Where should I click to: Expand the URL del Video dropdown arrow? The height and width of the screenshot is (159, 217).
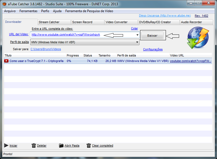137,35
